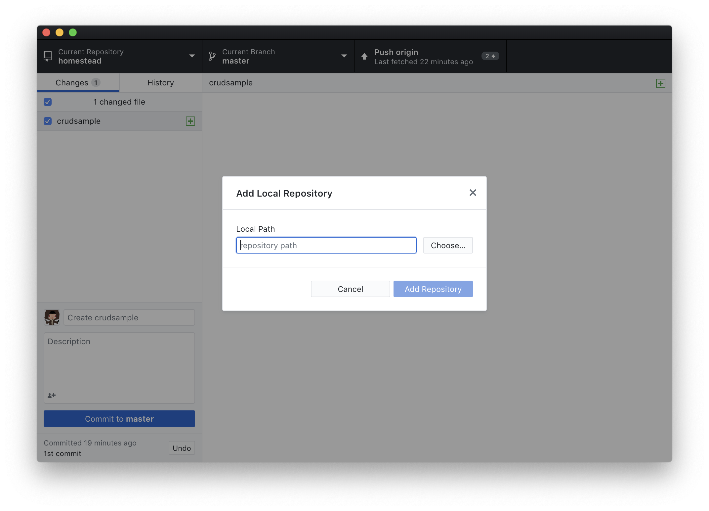Click the push origin up-arrow icon
This screenshot has width=709, height=511.
coord(364,56)
